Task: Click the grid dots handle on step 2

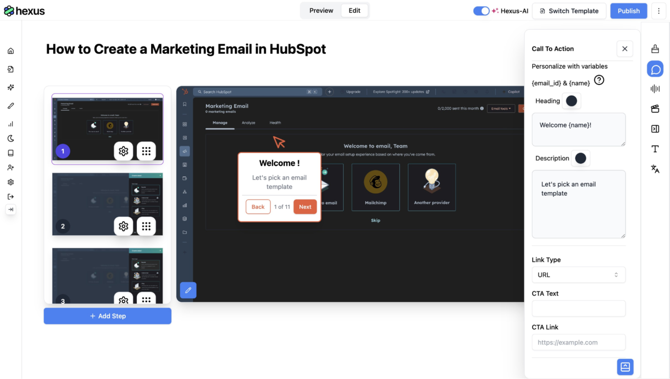Action: [146, 226]
